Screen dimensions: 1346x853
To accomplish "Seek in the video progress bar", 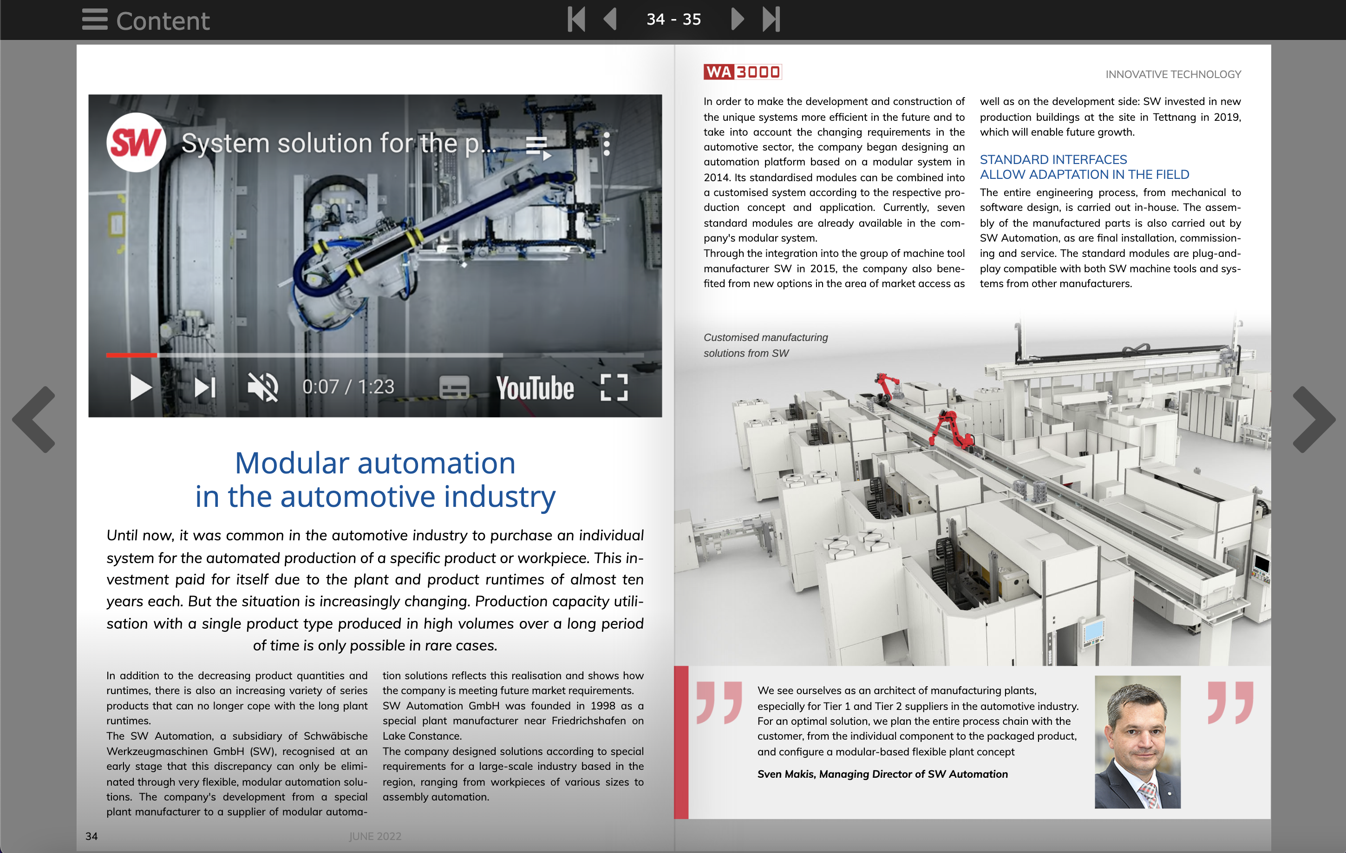I will 374,355.
